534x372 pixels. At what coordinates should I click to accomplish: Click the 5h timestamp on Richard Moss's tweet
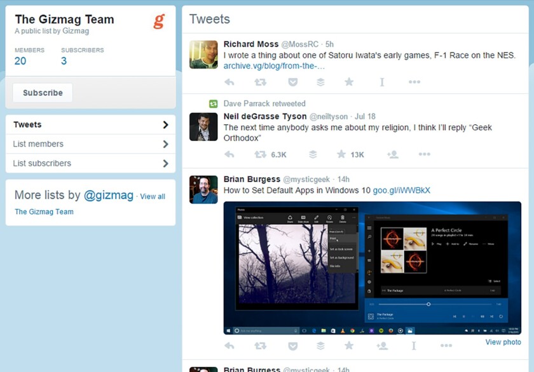click(x=329, y=44)
